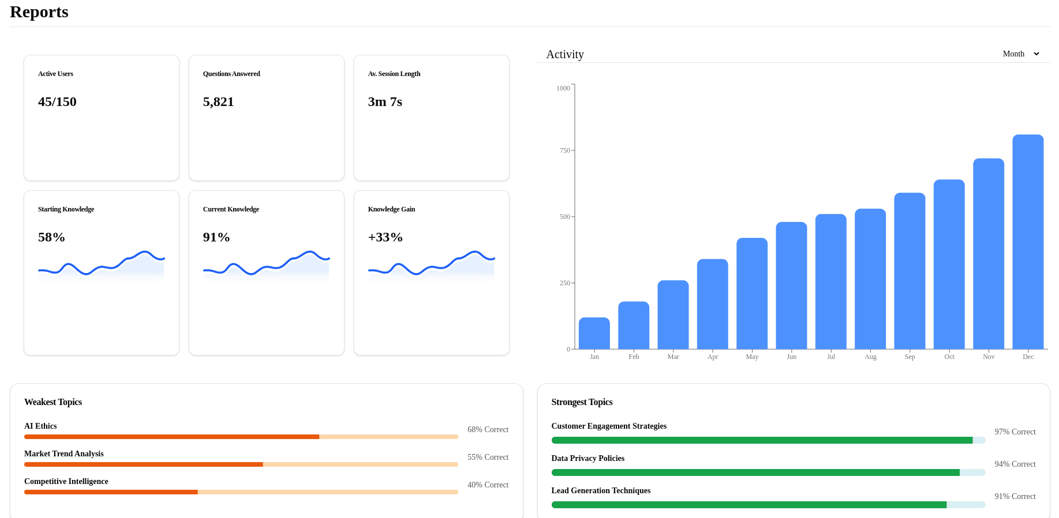Select the May activity bar
The width and height of the screenshot is (1059, 518).
[752, 293]
